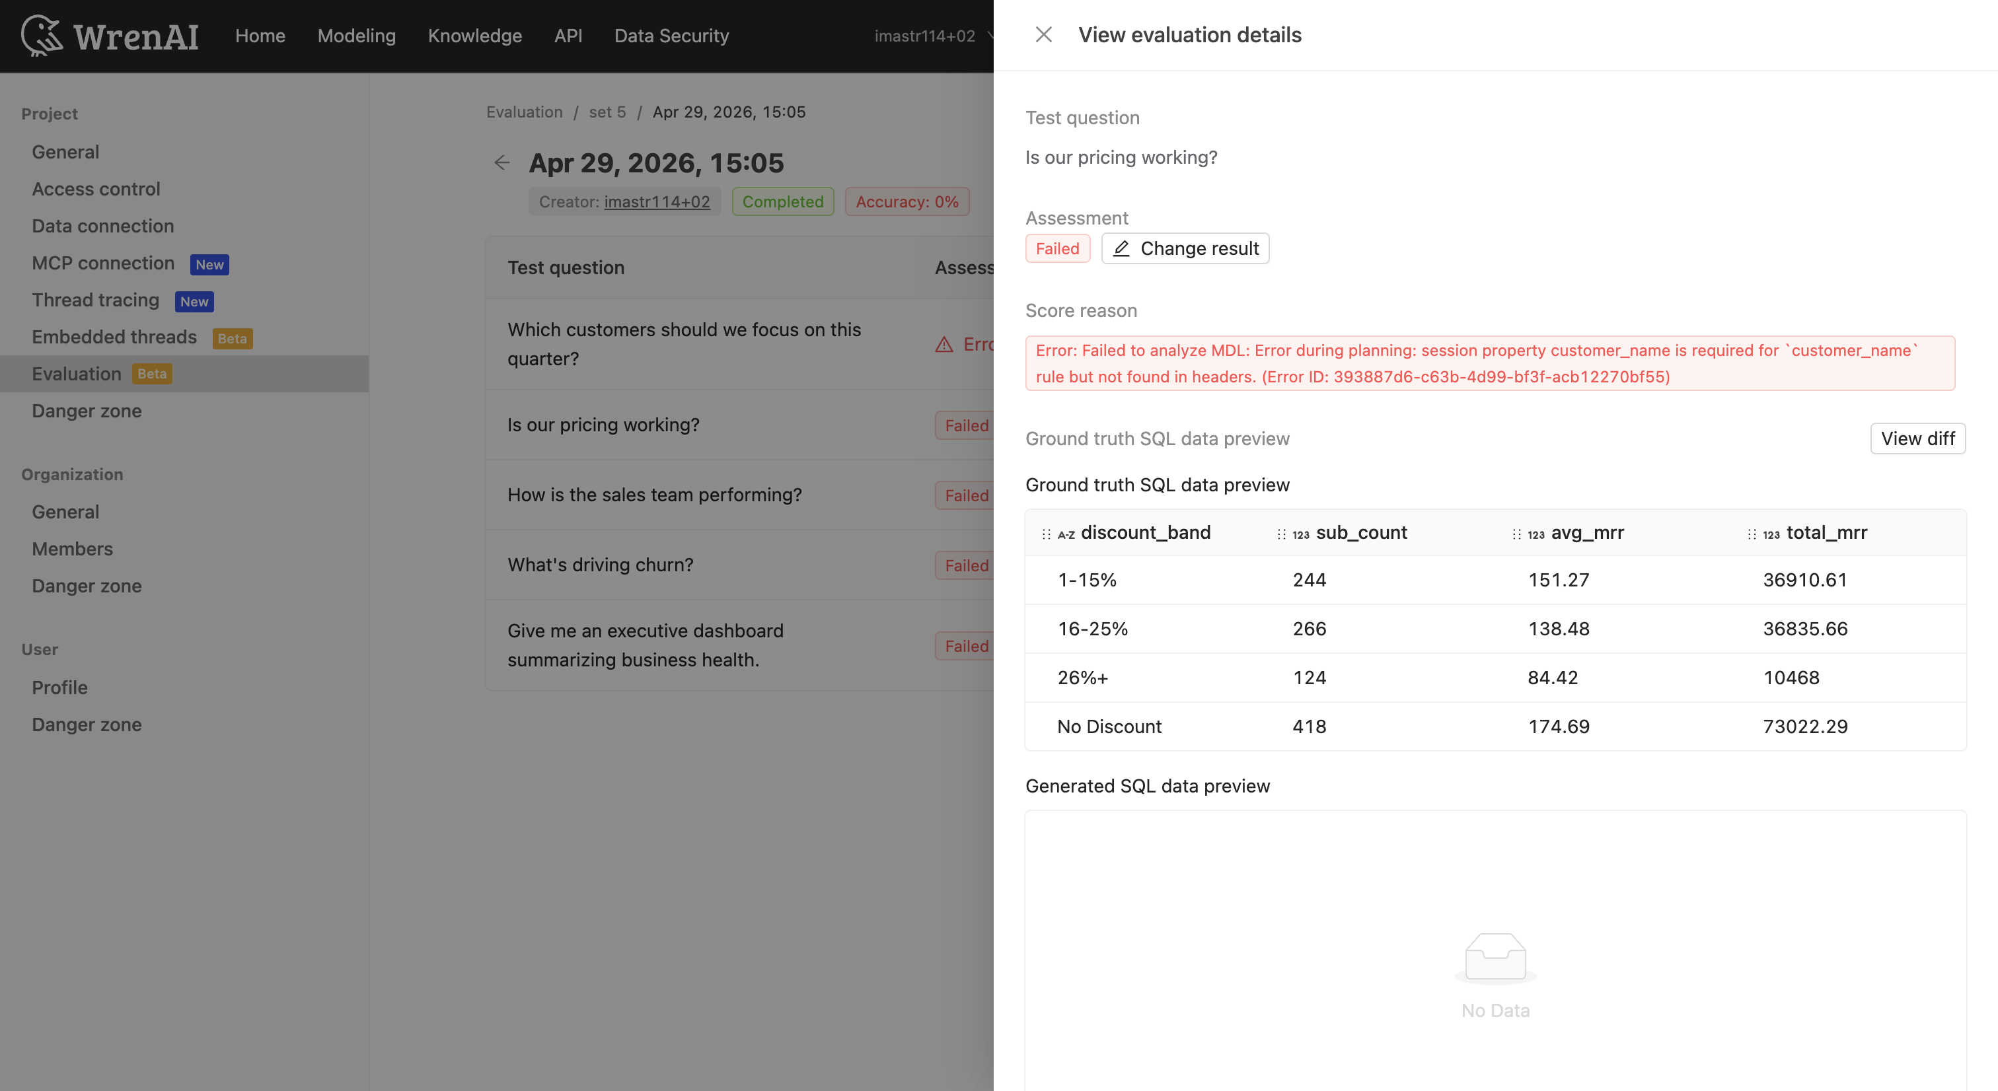Click the total_mrr column header
The image size is (1998, 1091).
point(1848,533)
